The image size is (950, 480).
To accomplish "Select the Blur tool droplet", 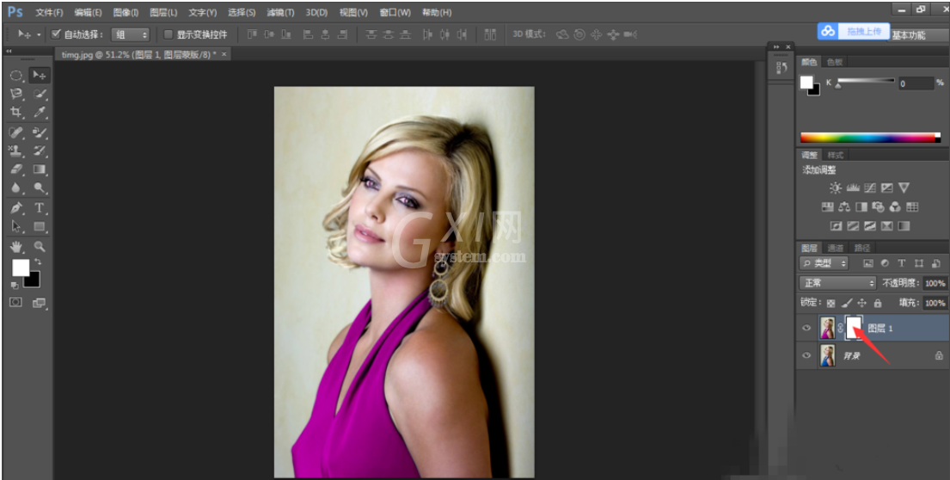I will coord(16,188).
